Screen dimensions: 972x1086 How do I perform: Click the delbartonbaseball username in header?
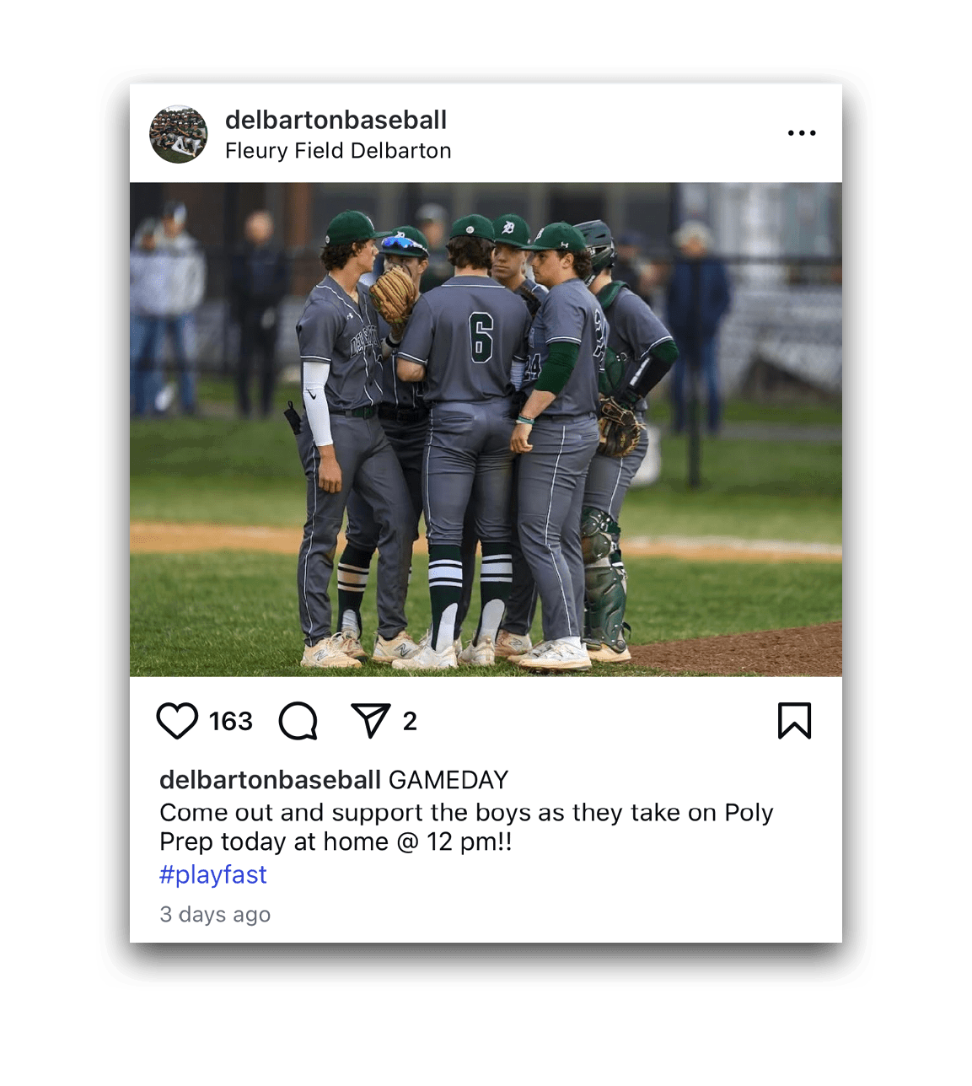click(x=336, y=120)
